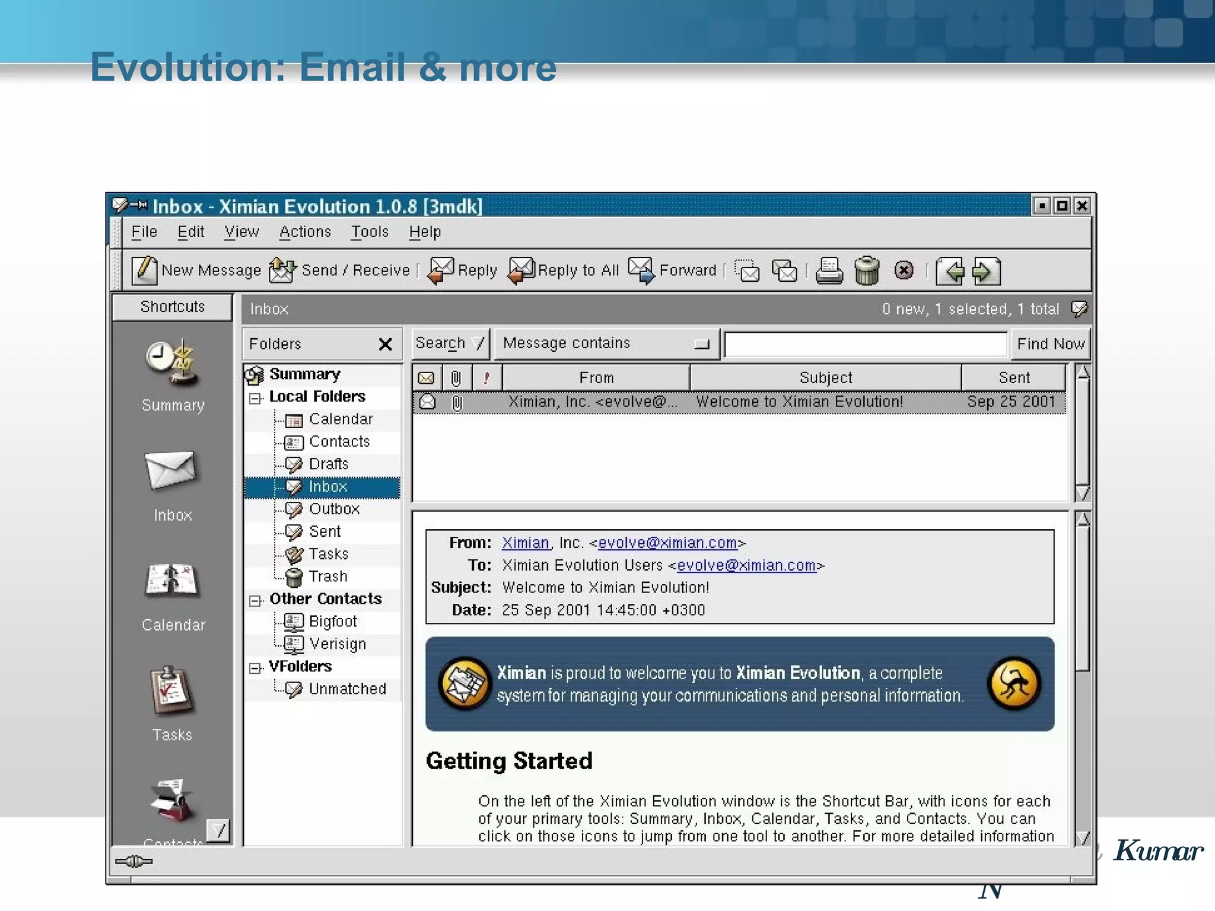Image resolution: width=1215 pixels, height=911 pixels.
Task: Open the Inbox shortcut envelope icon
Action: coord(171,470)
